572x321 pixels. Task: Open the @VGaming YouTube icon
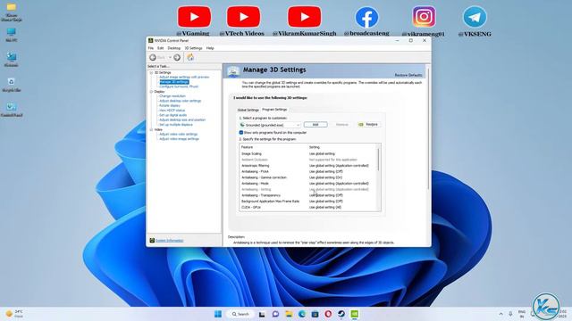194,17
